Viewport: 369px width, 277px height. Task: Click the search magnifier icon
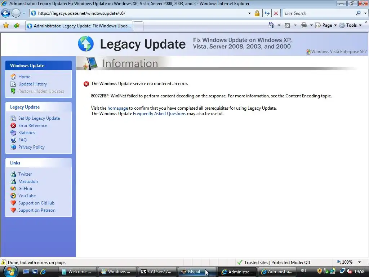pyautogui.click(x=359, y=13)
